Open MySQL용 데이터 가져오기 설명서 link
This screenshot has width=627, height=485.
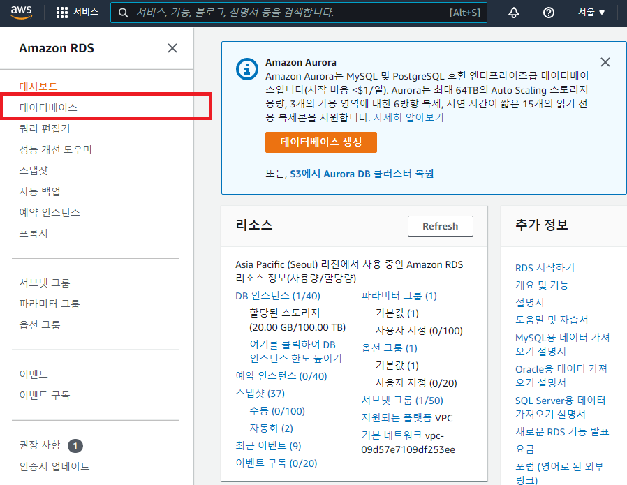click(562, 344)
